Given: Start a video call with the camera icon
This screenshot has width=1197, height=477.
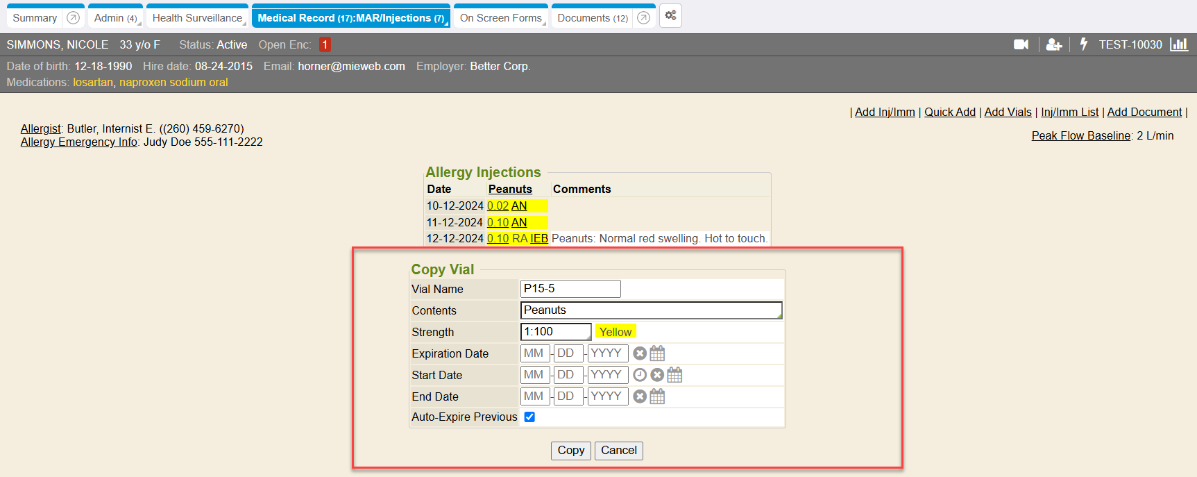Looking at the screenshot, I should [1021, 44].
